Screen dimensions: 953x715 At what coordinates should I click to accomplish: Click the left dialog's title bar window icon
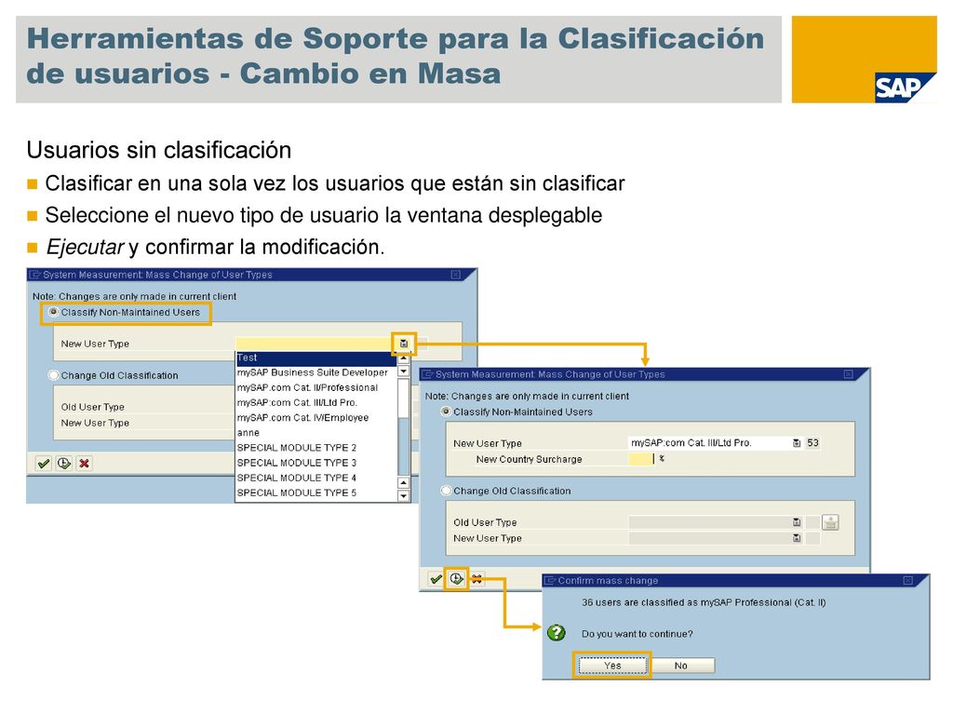(34, 275)
